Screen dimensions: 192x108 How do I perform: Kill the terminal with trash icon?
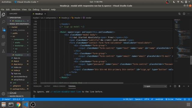pos(179,86)
